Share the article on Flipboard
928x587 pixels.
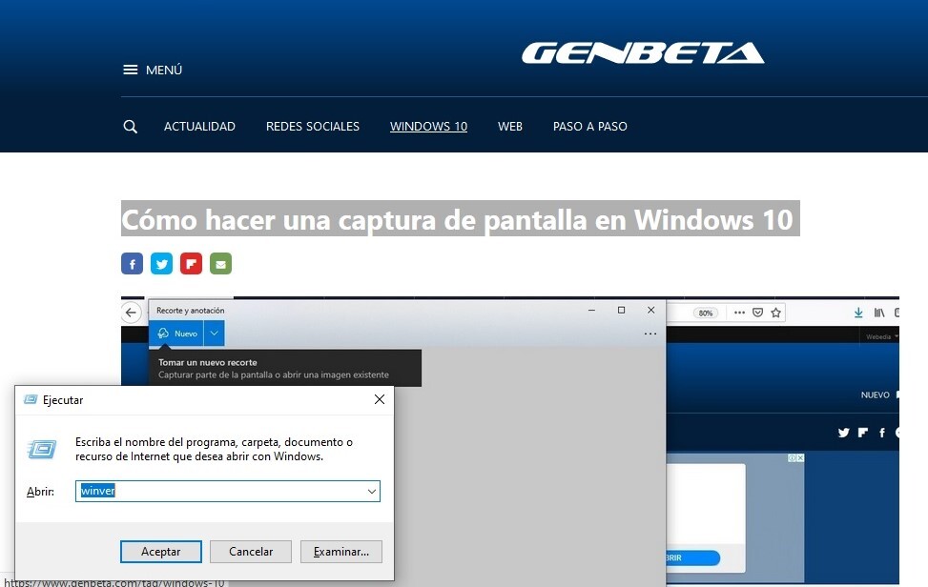tap(191, 264)
